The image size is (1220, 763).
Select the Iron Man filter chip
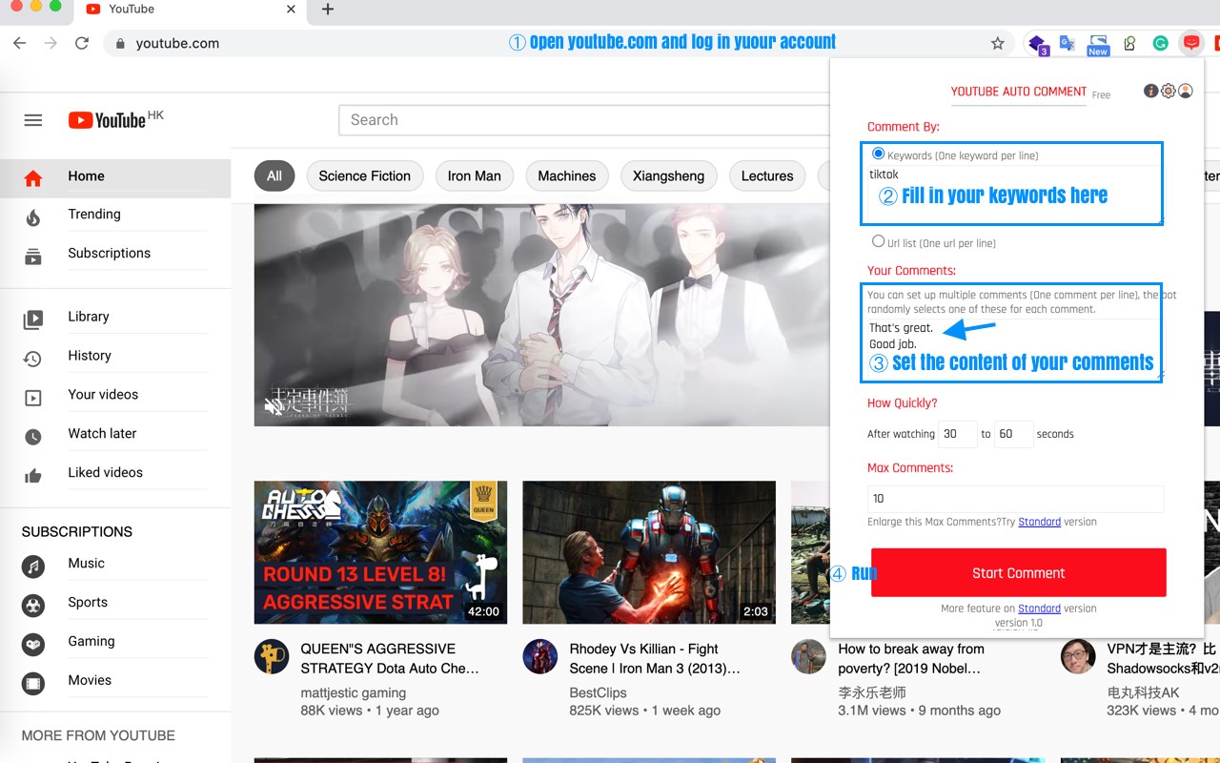pos(475,175)
